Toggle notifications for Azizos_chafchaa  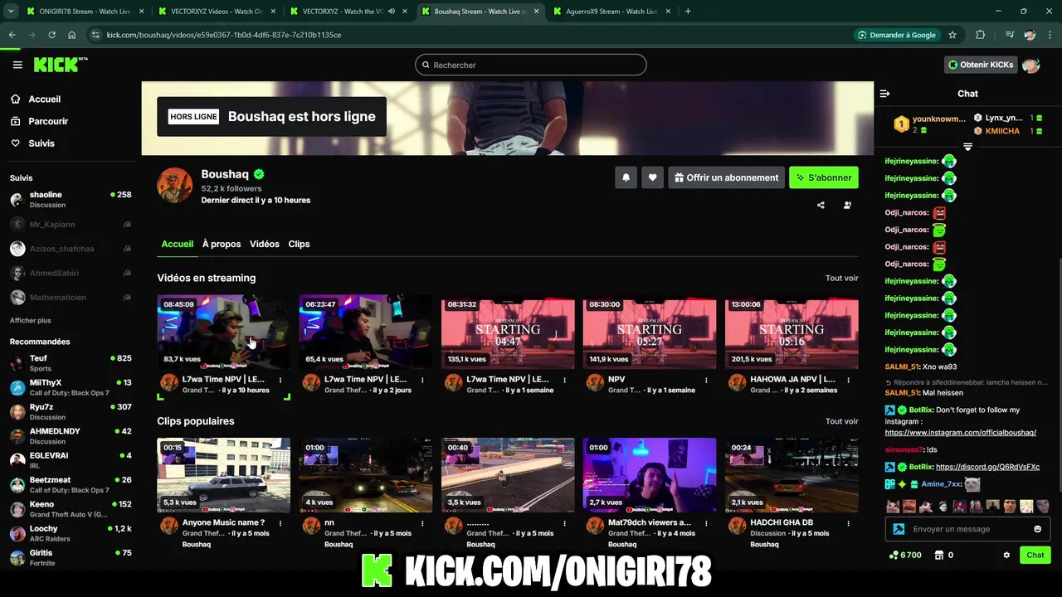[127, 249]
